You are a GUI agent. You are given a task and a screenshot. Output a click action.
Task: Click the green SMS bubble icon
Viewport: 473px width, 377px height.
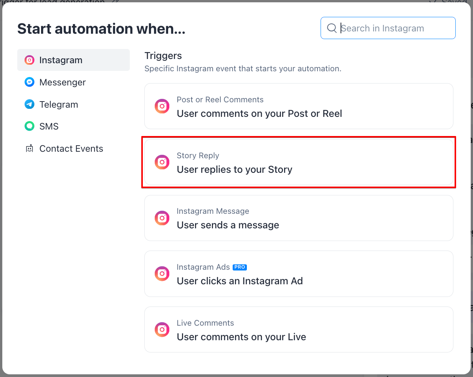[x=30, y=126]
